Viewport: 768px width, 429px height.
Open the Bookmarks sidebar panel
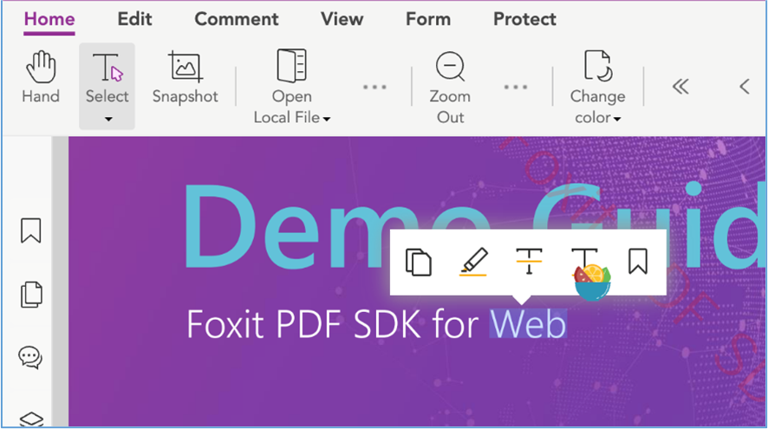click(x=31, y=231)
